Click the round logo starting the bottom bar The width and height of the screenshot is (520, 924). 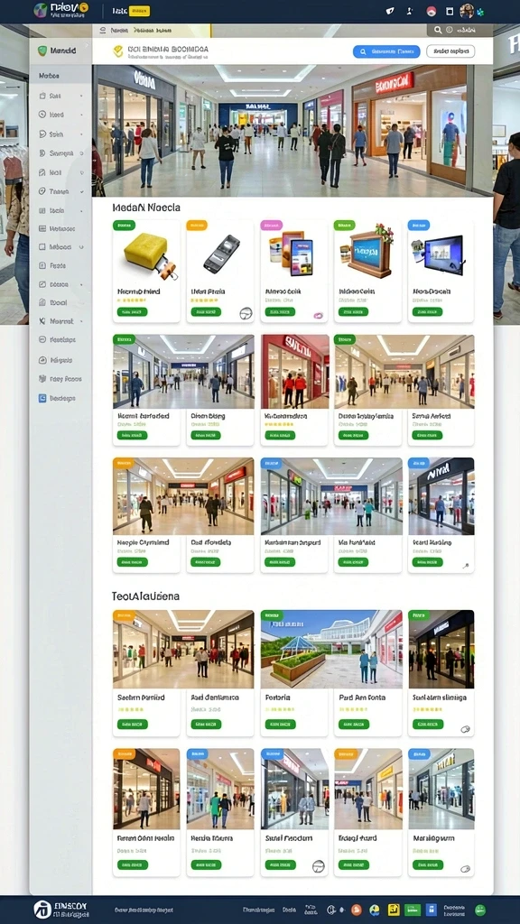[x=42, y=910]
